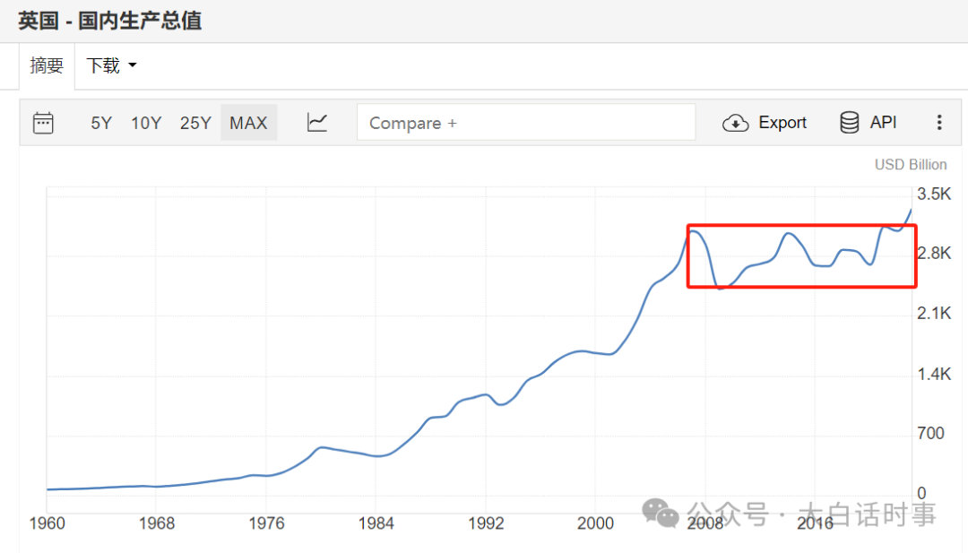Click the line chart type icon
The height and width of the screenshot is (553, 968).
click(317, 123)
